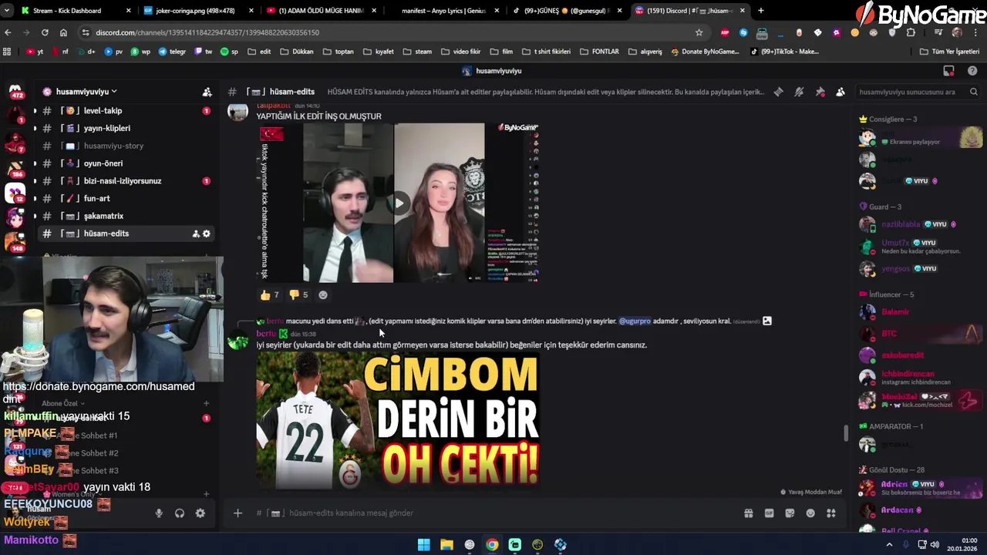Open Discord user settings gear
987x555 pixels.
200,513
